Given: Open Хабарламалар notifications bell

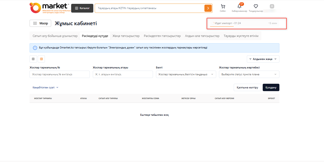Looking at the screenshot, I should [239, 8].
